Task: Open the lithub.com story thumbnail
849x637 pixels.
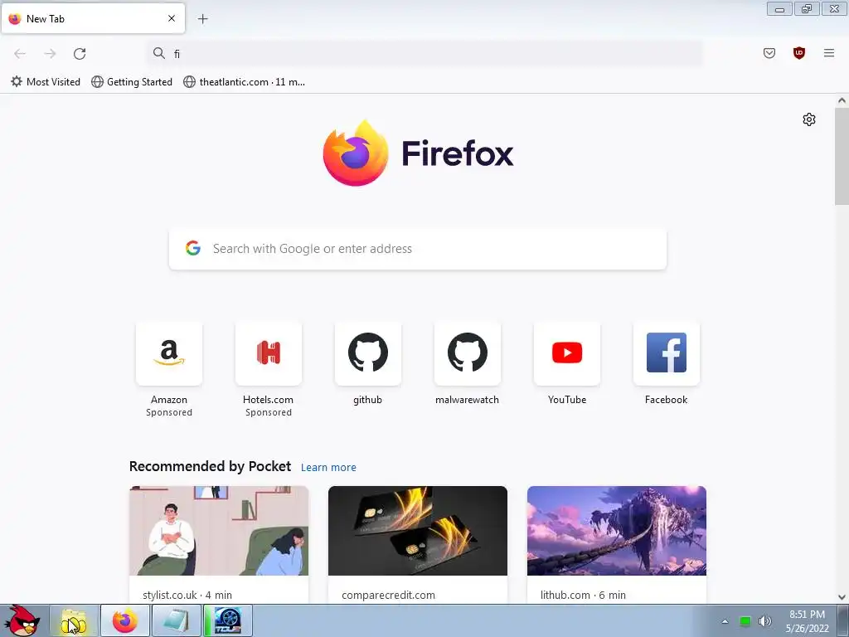Action: (x=617, y=531)
